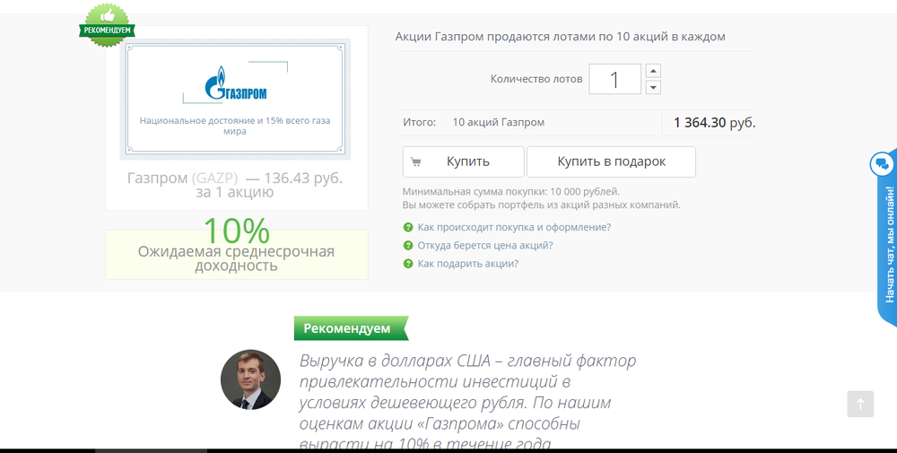Open 'Как происходит покупка и оформление?' link

click(x=514, y=227)
